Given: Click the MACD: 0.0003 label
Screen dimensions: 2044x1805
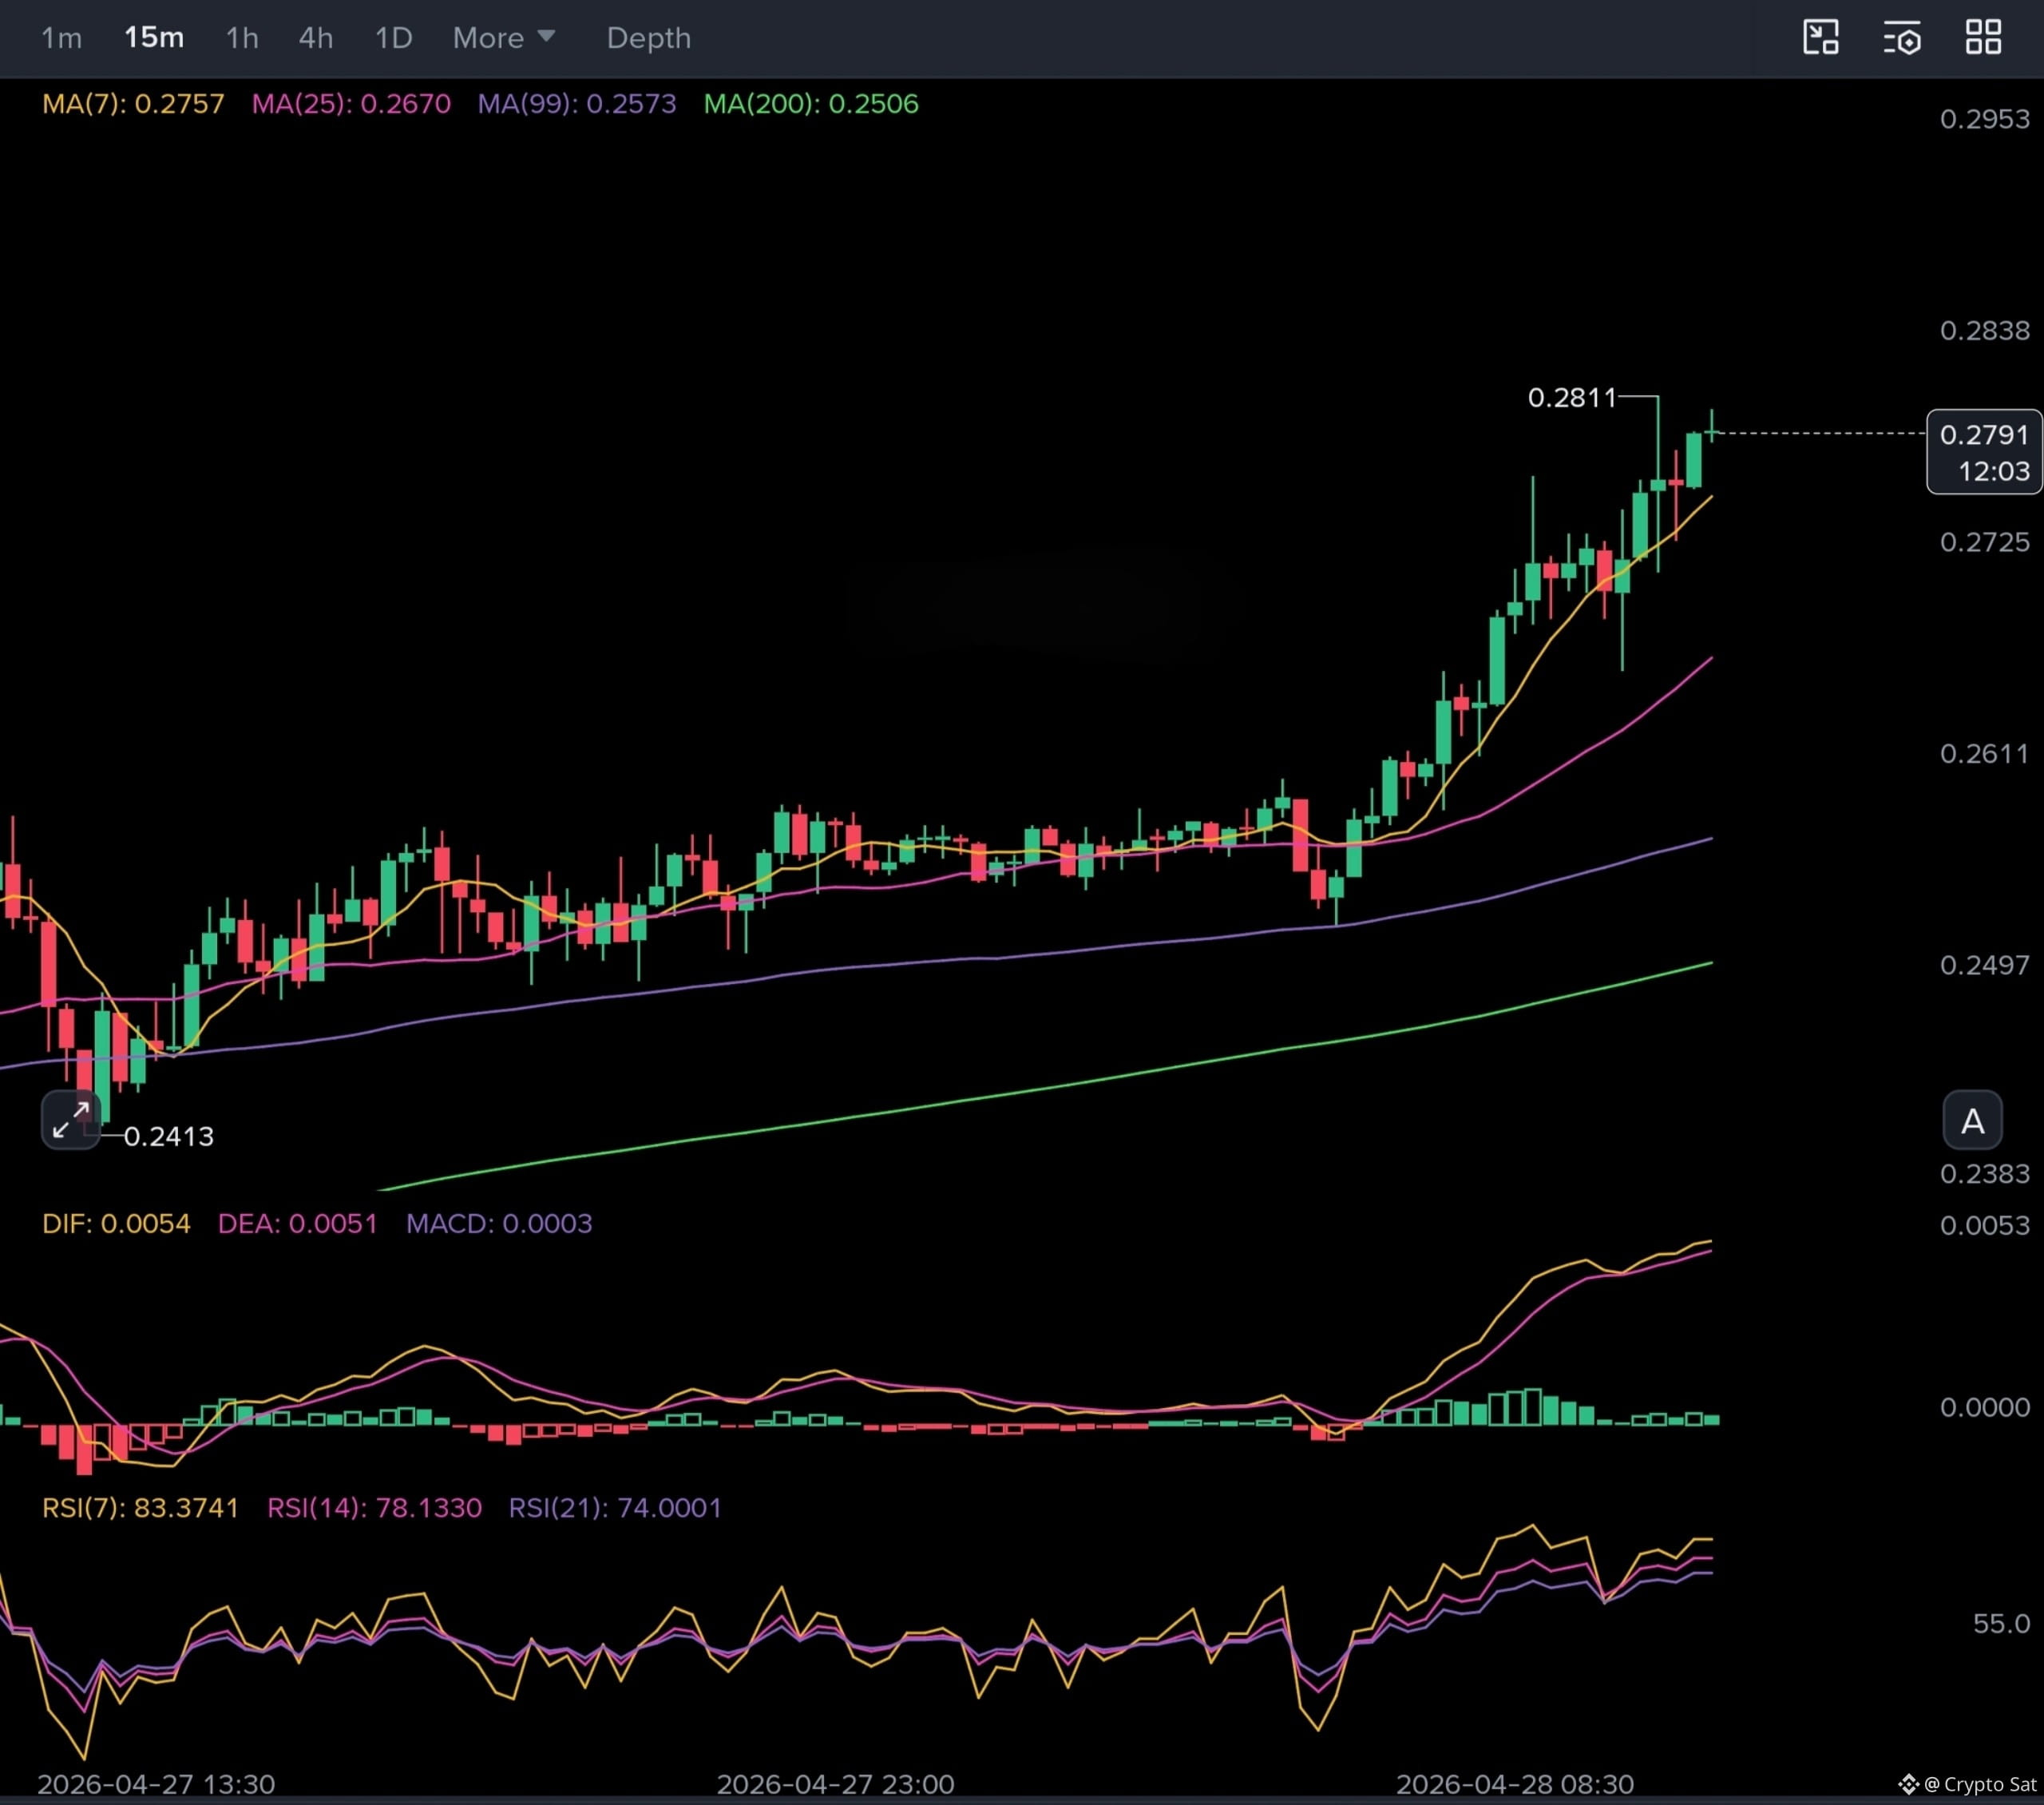Looking at the screenshot, I should point(499,1224).
